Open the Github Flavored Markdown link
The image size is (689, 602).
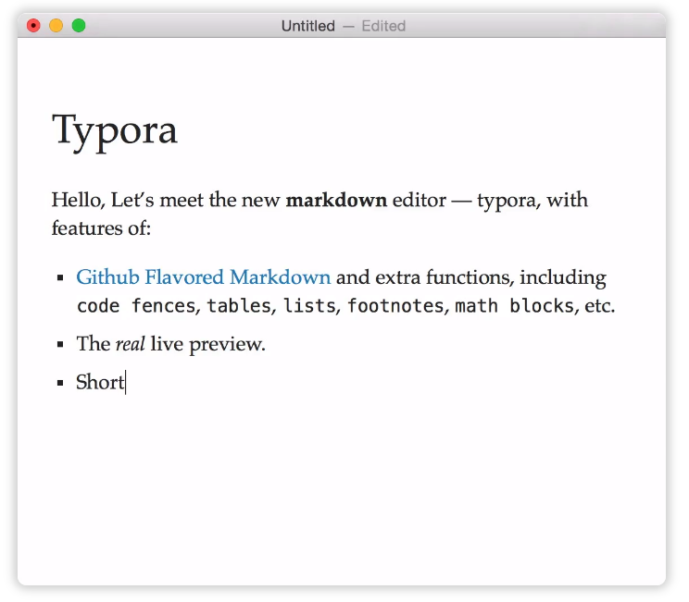(204, 277)
